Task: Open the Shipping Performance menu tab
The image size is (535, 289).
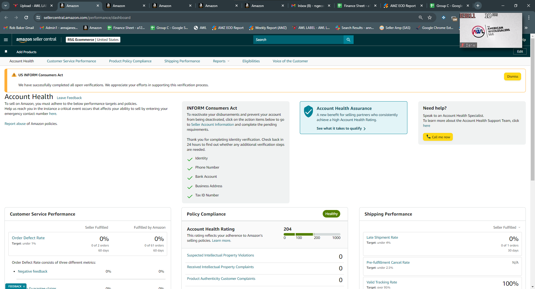Action: 182,61
